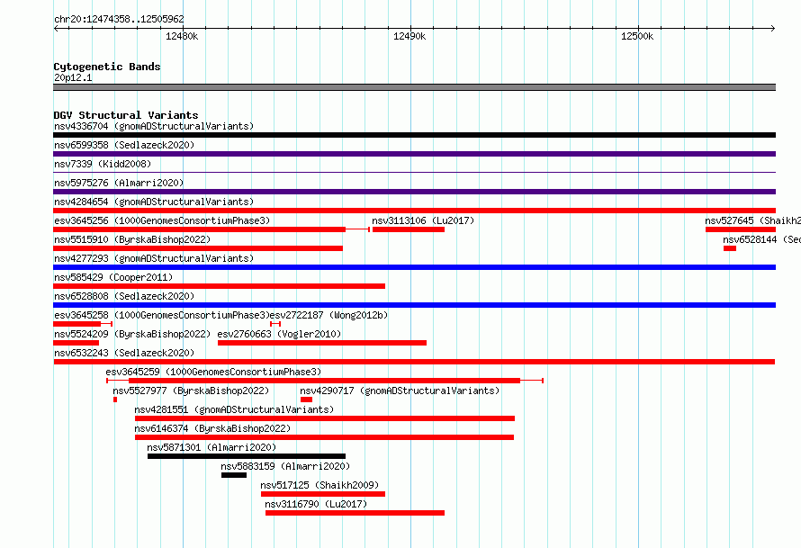This screenshot has width=801, height=548.
Task: Click the red bar under nsv6532243
Action: [414, 362]
